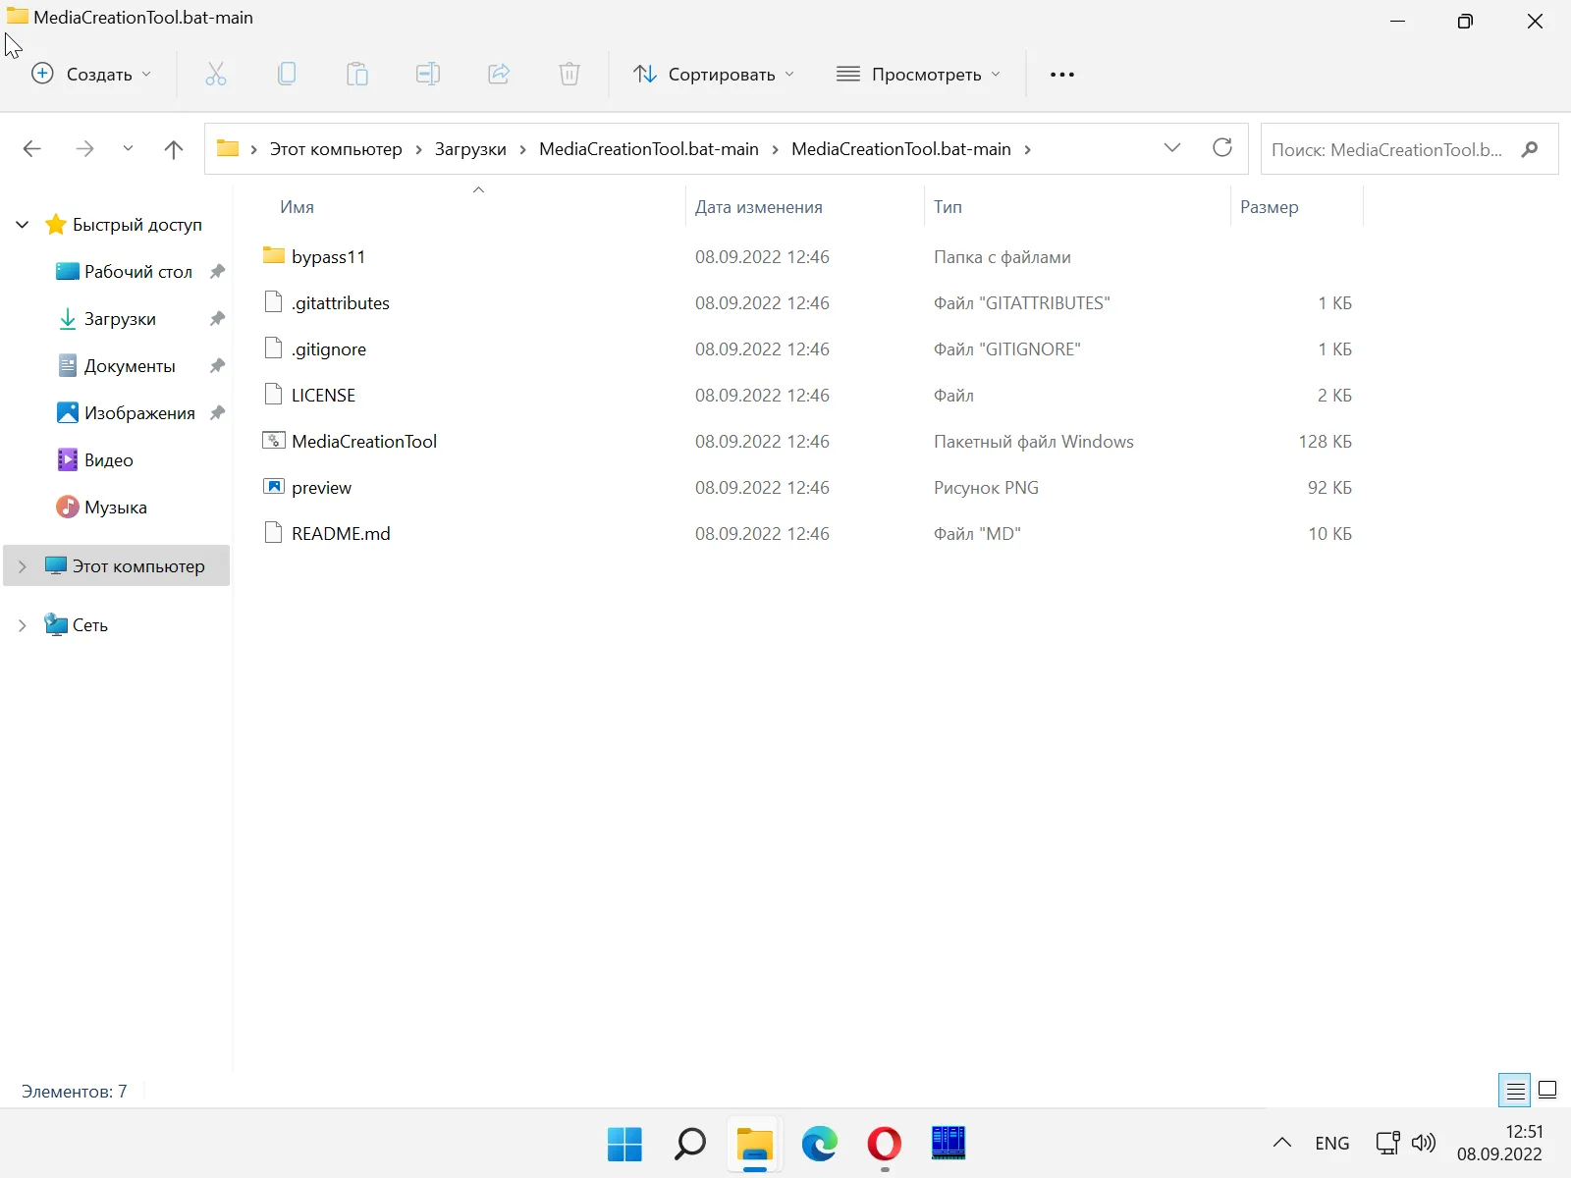Click the Copy icon in toolbar
The width and height of the screenshot is (1571, 1178).
[287, 75]
